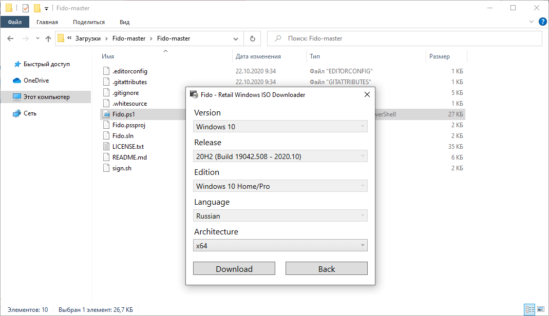Click the refresh icon beside the address bar
The width and height of the screenshot is (549, 316).
(x=252, y=38)
